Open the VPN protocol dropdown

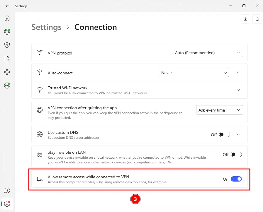[x=208, y=53]
